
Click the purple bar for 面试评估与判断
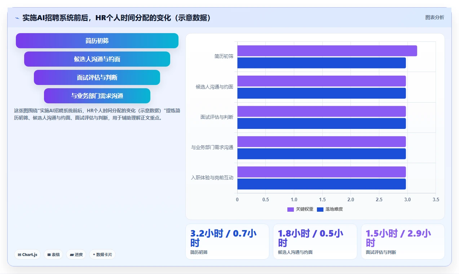(322, 111)
